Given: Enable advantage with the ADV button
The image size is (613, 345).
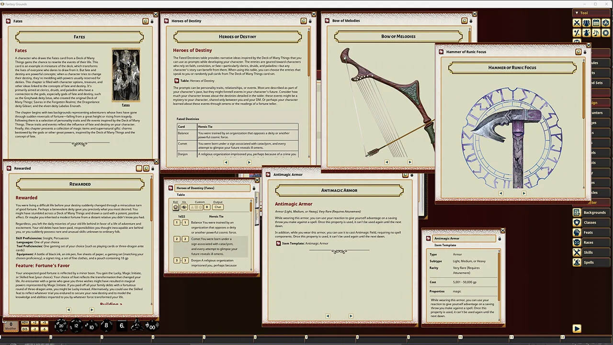Looking at the screenshot, I should click(24, 323).
